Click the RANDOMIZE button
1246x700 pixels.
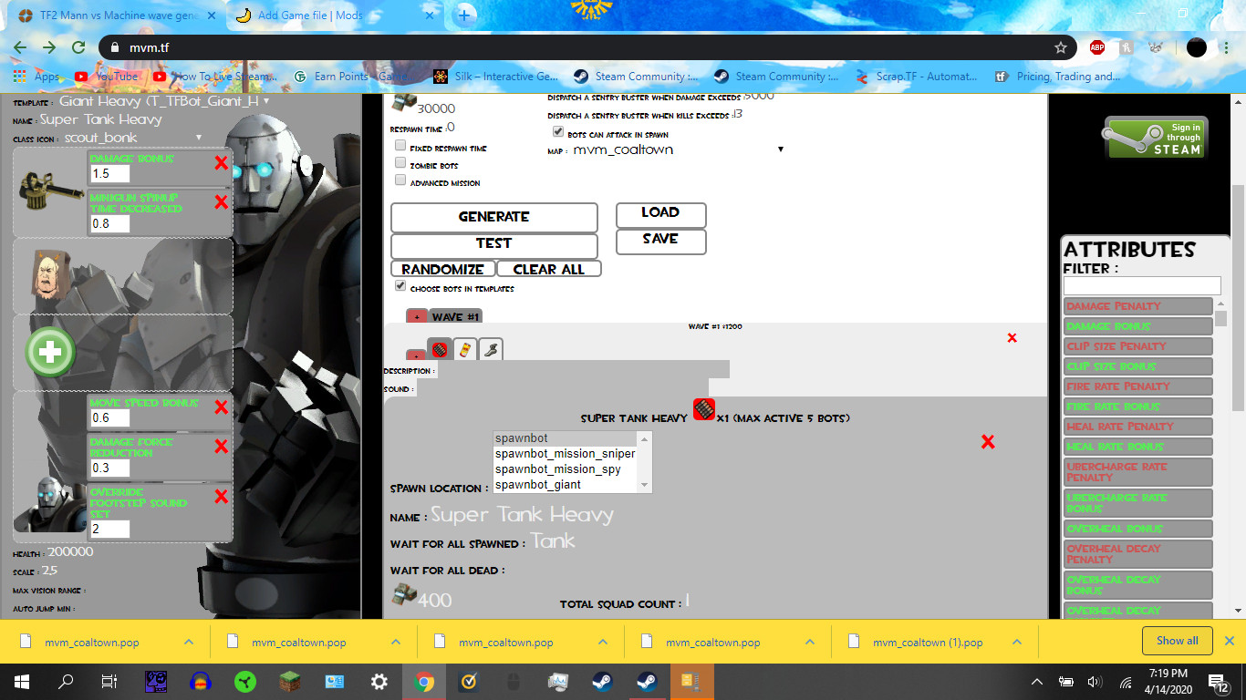point(442,269)
